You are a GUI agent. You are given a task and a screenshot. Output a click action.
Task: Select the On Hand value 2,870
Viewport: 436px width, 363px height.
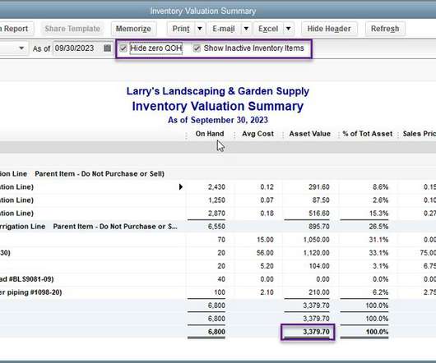tap(216, 214)
